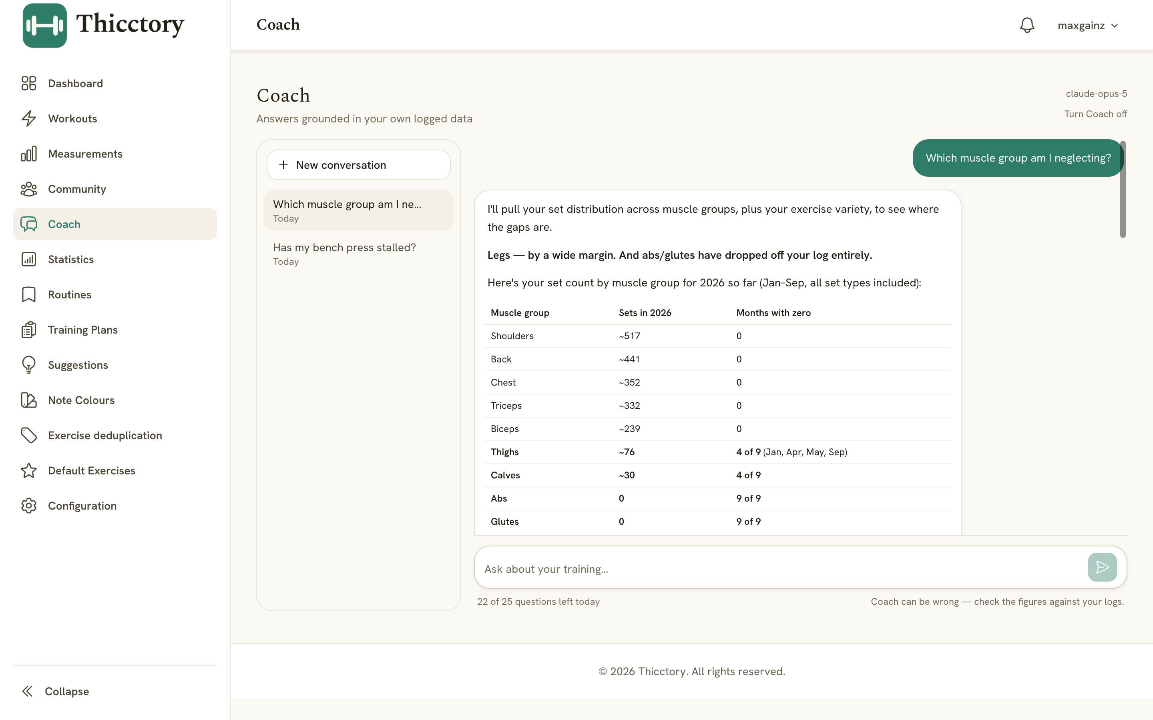Click the notifications bell icon
This screenshot has width=1153, height=720.
coord(1027,25)
